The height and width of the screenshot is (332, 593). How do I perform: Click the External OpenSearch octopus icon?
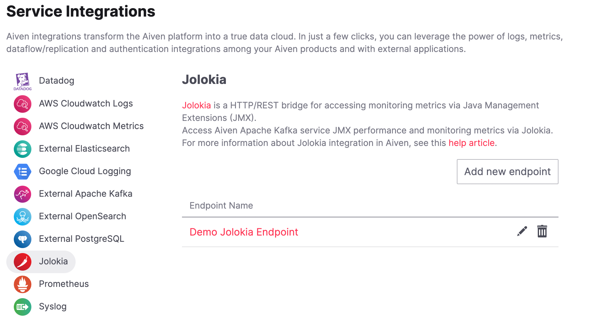click(x=22, y=216)
